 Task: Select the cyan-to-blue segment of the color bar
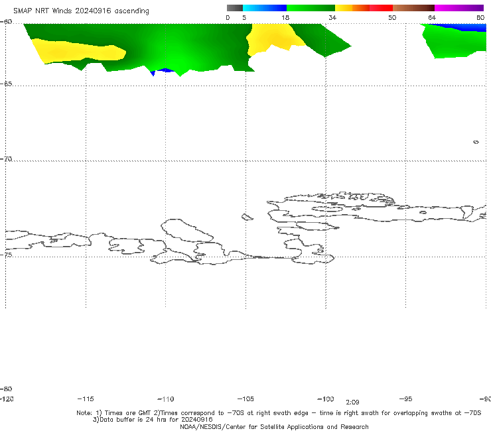[265, 8]
